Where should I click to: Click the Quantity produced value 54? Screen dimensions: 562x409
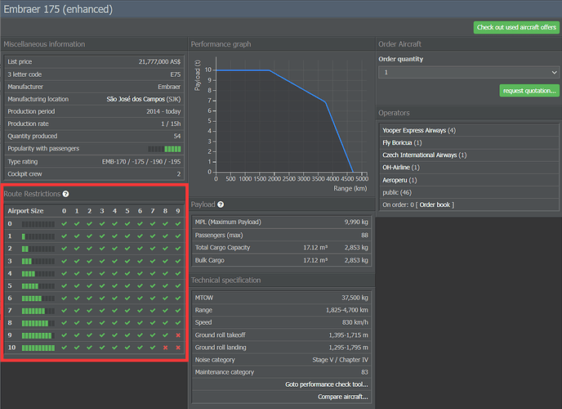pos(177,137)
